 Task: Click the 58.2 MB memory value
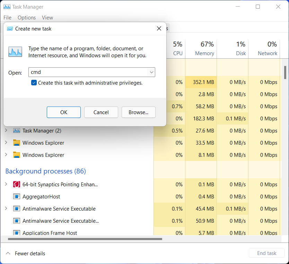pyautogui.click(x=205, y=107)
